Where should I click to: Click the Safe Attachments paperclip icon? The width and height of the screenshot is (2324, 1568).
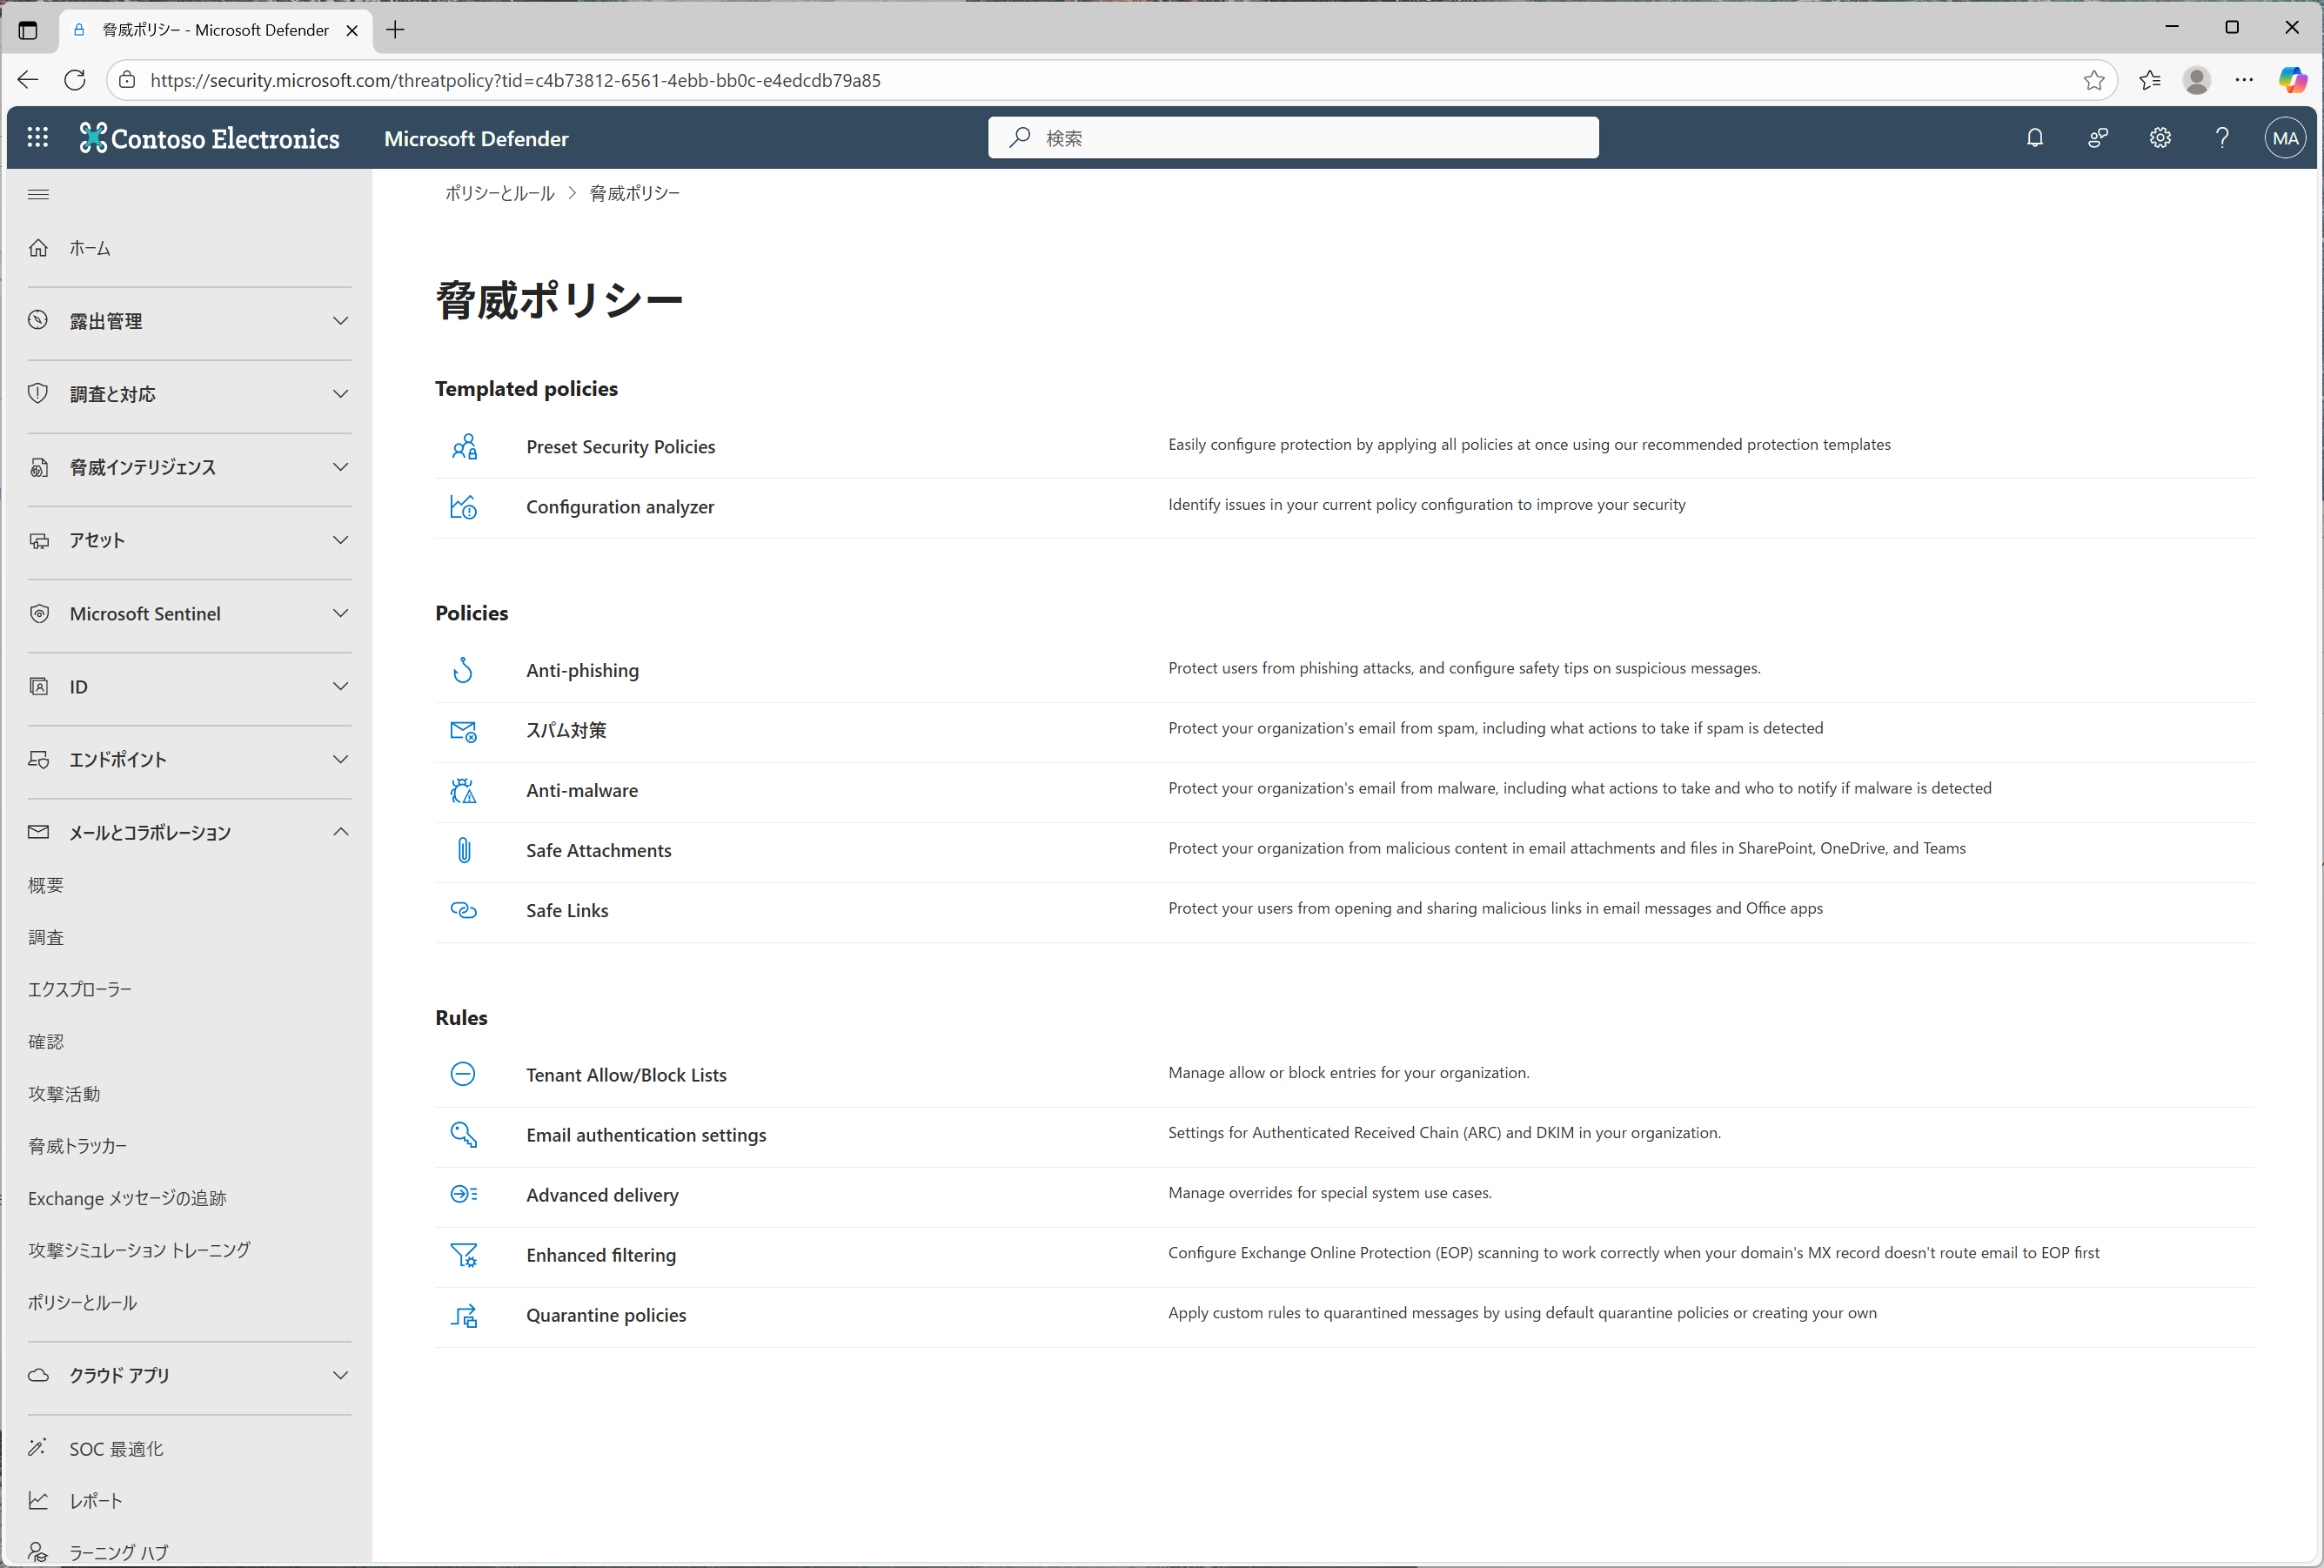tap(463, 850)
